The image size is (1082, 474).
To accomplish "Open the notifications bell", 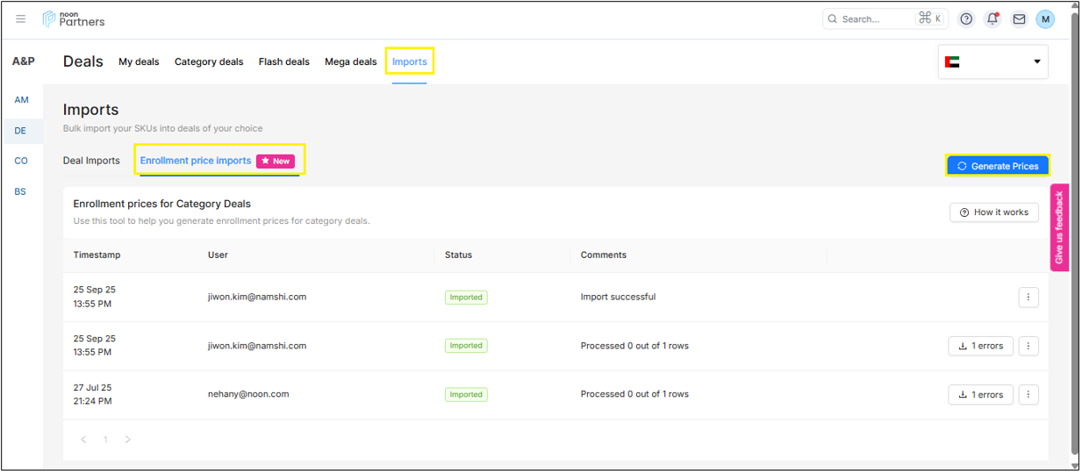I will (x=992, y=19).
